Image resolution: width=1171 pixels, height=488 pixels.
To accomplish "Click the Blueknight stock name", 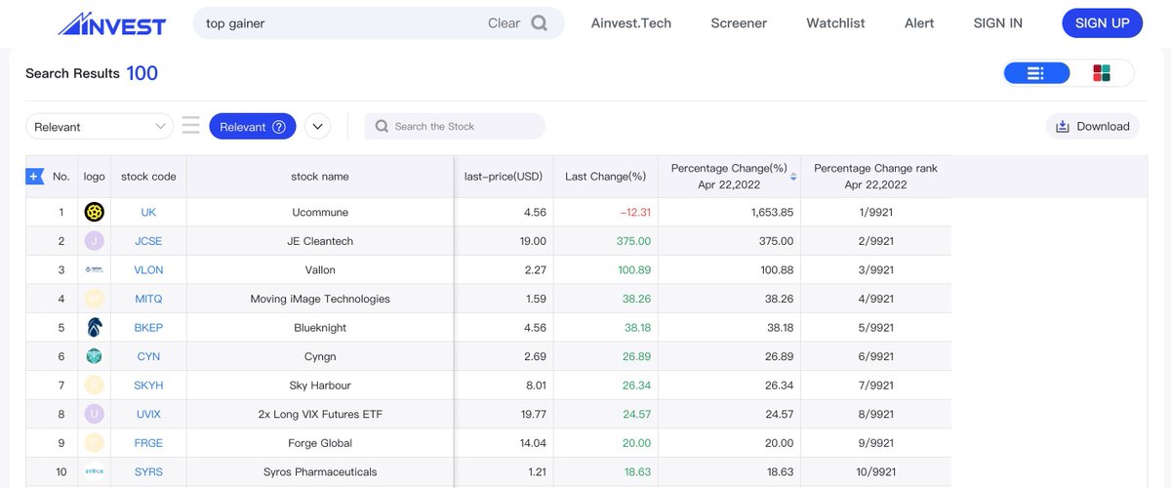I will (x=320, y=328).
